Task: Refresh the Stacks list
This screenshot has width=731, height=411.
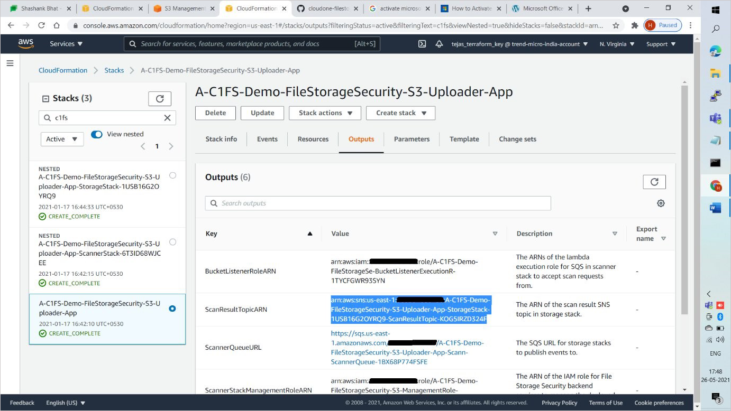Action: click(x=160, y=98)
